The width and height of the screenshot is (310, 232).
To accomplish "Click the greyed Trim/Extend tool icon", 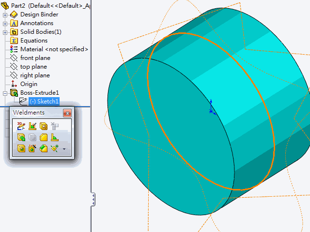I will pos(55,126).
